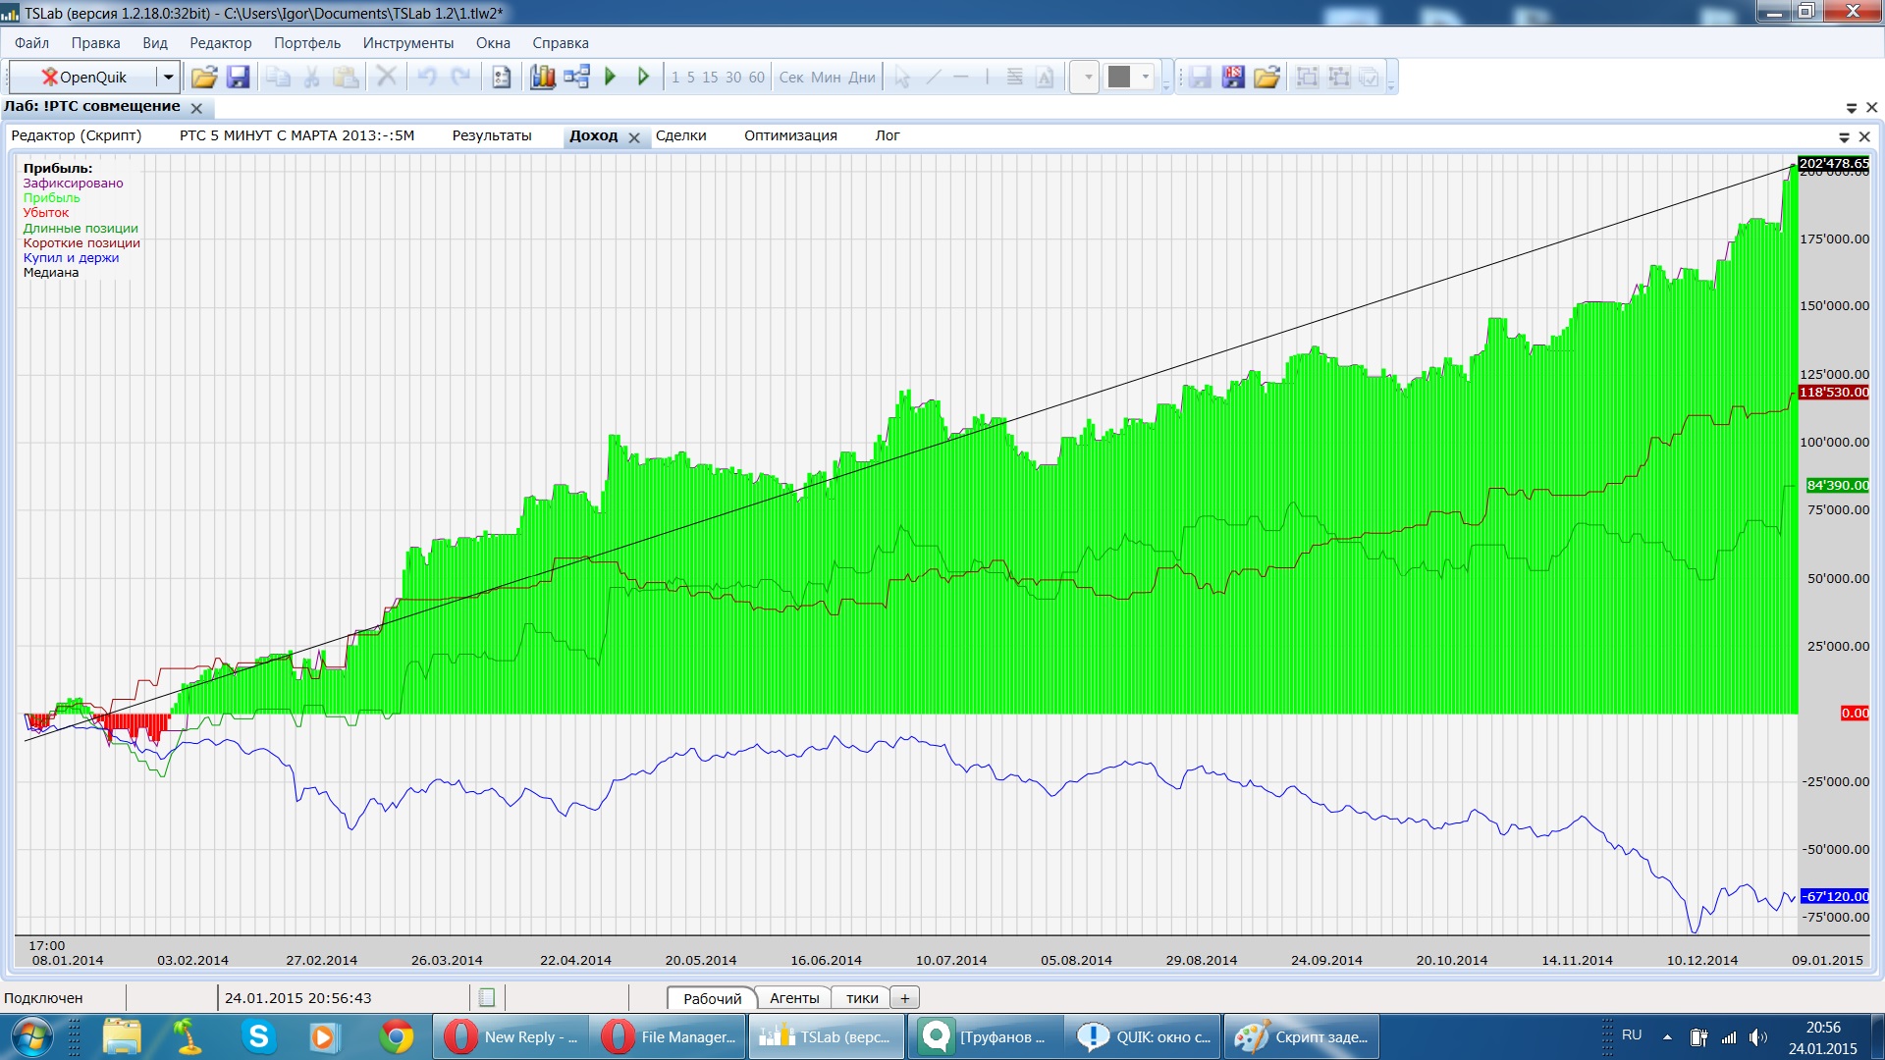Switch to the Агенты workspace tab
The height and width of the screenshot is (1060, 1885).
[x=793, y=998]
